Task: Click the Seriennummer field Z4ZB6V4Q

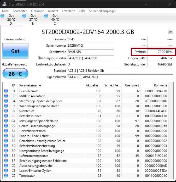Action: [x=91, y=46]
